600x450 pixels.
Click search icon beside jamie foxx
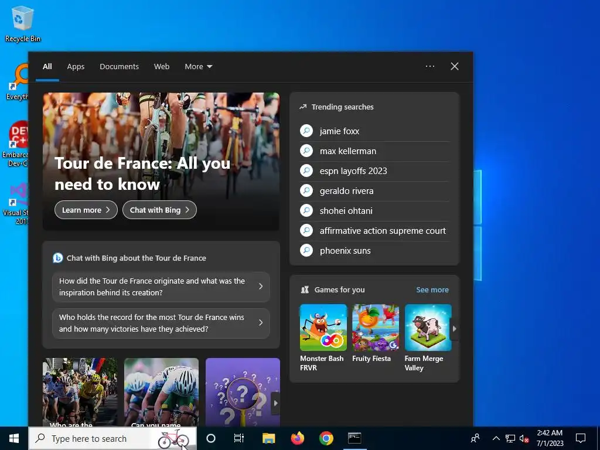[x=306, y=131]
